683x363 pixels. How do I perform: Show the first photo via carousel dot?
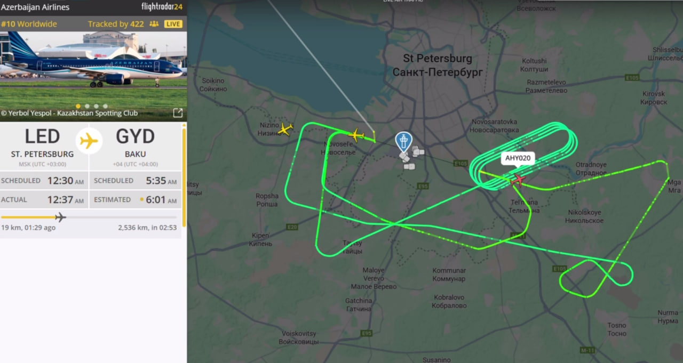click(78, 106)
